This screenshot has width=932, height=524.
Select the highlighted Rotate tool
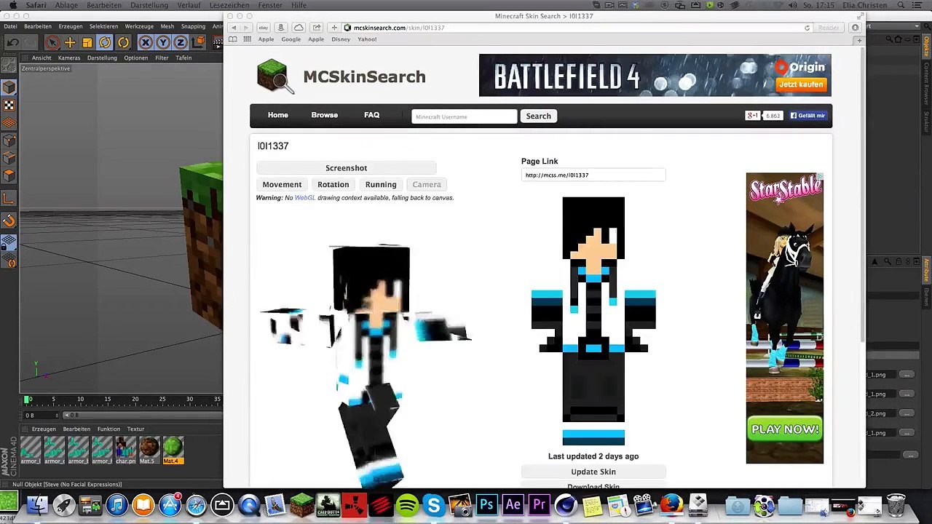click(x=105, y=43)
